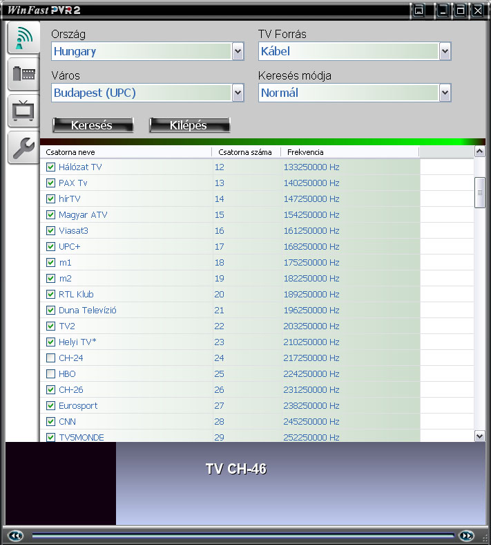
Task: Click the channel list scrollbar down arrow
Action: [479, 436]
